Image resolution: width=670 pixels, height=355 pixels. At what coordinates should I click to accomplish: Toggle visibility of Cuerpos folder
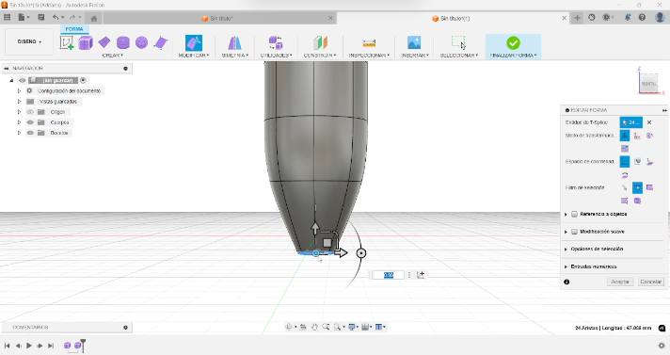pyautogui.click(x=30, y=122)
